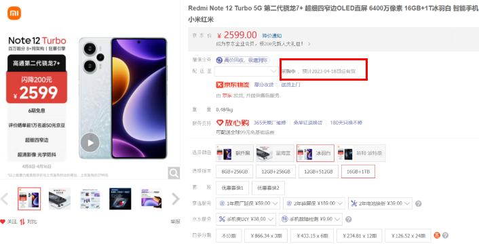Select the 碳纤黑 color option
Image resolution: width=479 pixels, height=244 pixels.
pyautogui.click(x=235, y=153)
